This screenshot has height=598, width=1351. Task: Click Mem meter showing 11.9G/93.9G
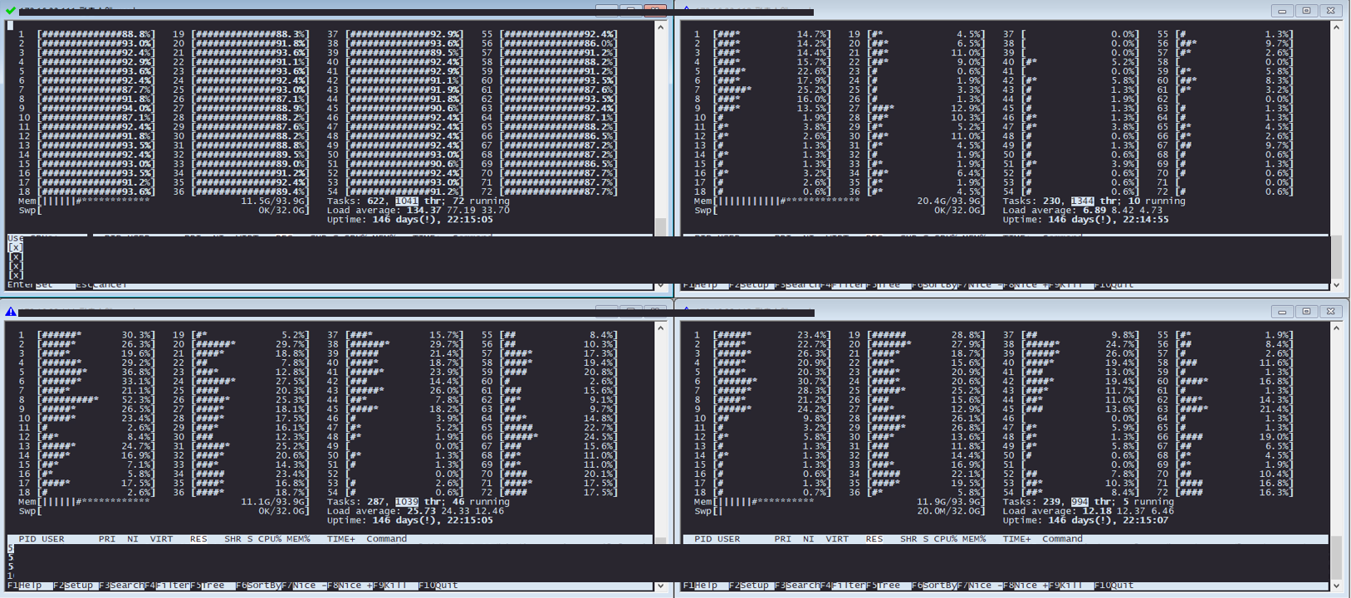point(839,503)
